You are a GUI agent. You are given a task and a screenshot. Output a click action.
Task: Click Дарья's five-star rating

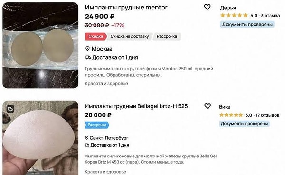pyautogui.click(x=234, y=16)
